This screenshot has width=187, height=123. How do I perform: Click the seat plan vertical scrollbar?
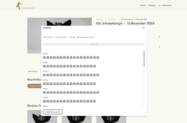pos(144,59)
